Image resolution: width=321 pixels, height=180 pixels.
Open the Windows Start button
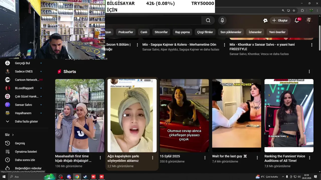pyautogui.click(x=4, y=177)
